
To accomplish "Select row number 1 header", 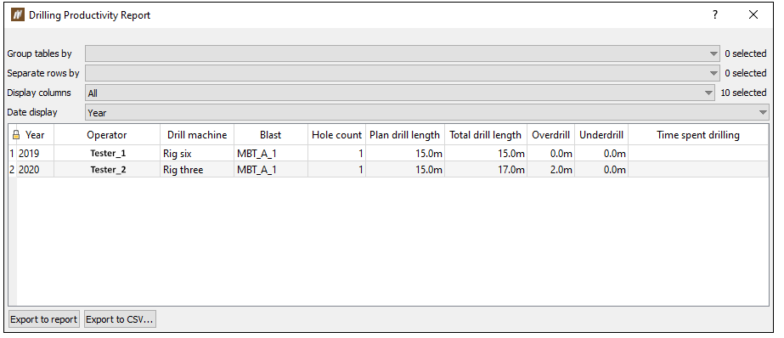I will point(13,154).
